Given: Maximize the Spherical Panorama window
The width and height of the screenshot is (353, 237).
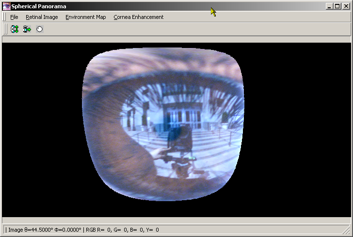Looking at the screenshot, I should pyautogui.click(x=337, y=6).
